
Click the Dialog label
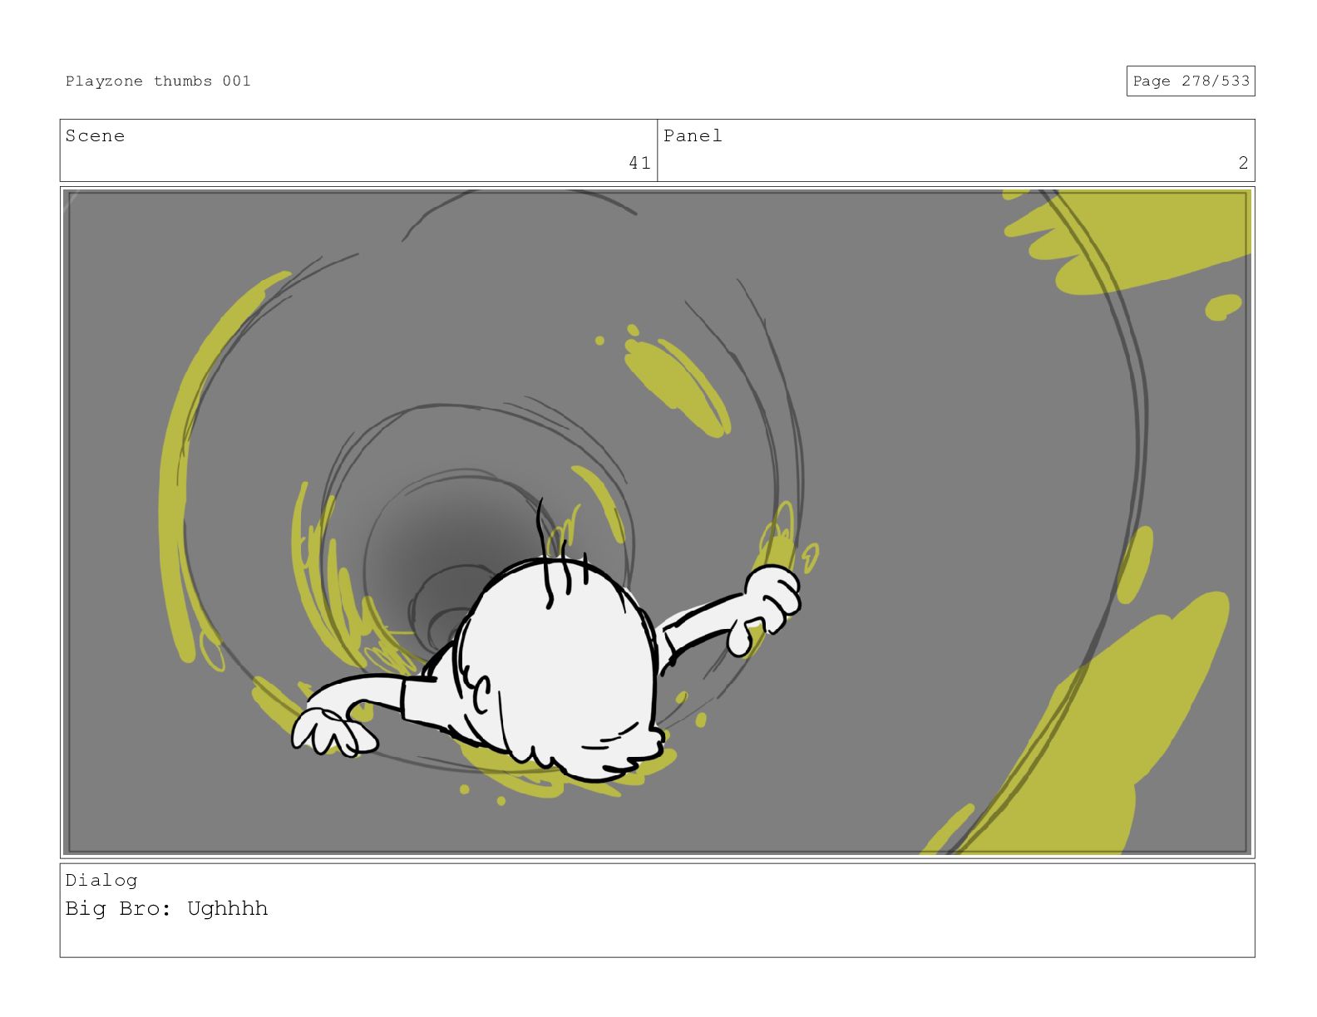coord(101,881)
